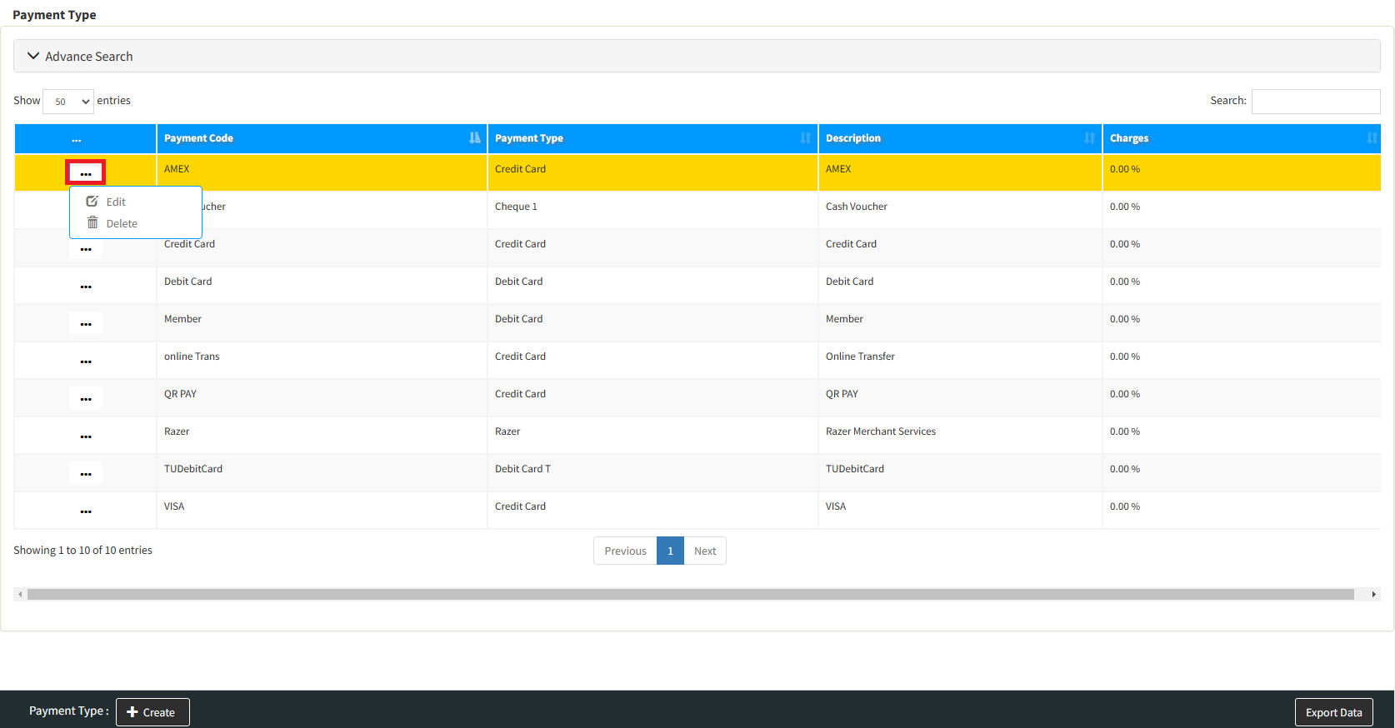The width and height of the screenshot is (1395, 728).
Task: Go to the Next page of results
Action: (x=705, y=551)
